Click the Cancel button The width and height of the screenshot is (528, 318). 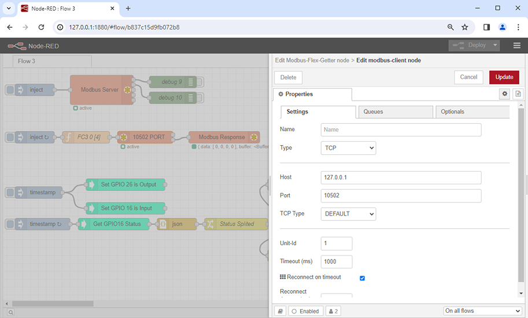coord(468,77)
